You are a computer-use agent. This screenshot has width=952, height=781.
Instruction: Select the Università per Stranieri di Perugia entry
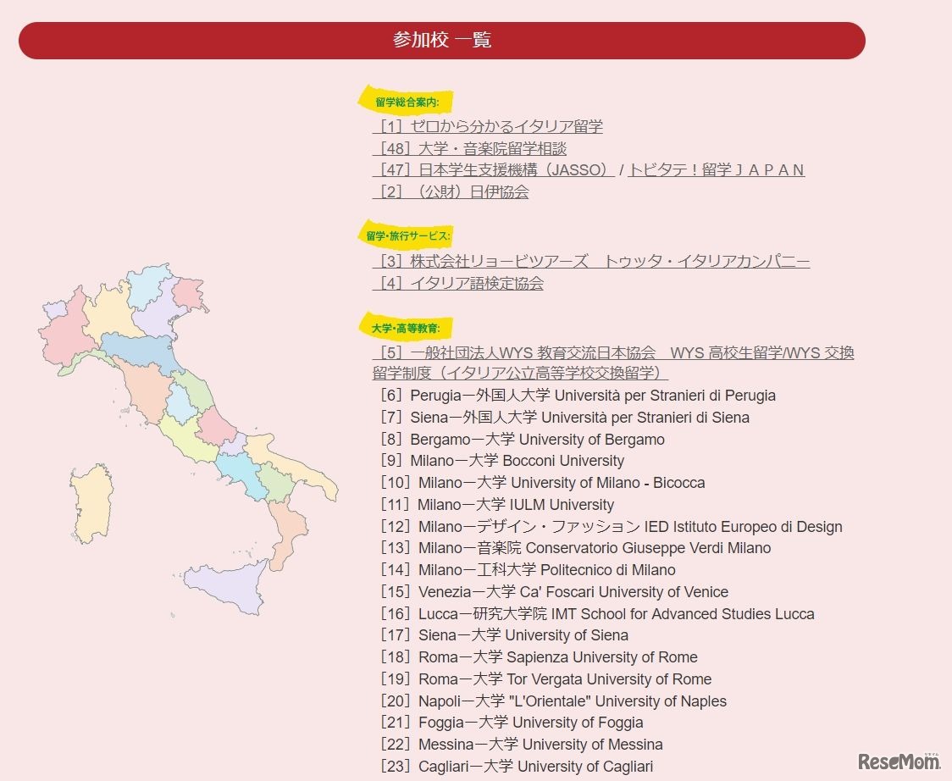point(578,396)
